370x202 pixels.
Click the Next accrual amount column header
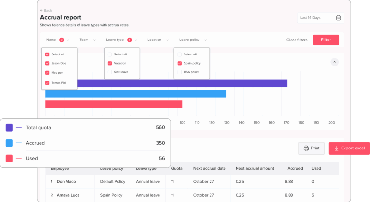point(255,168)
